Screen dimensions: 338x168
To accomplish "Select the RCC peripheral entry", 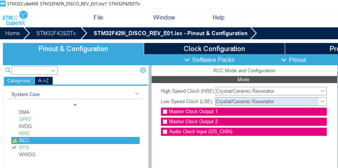I will click(75, 140).
